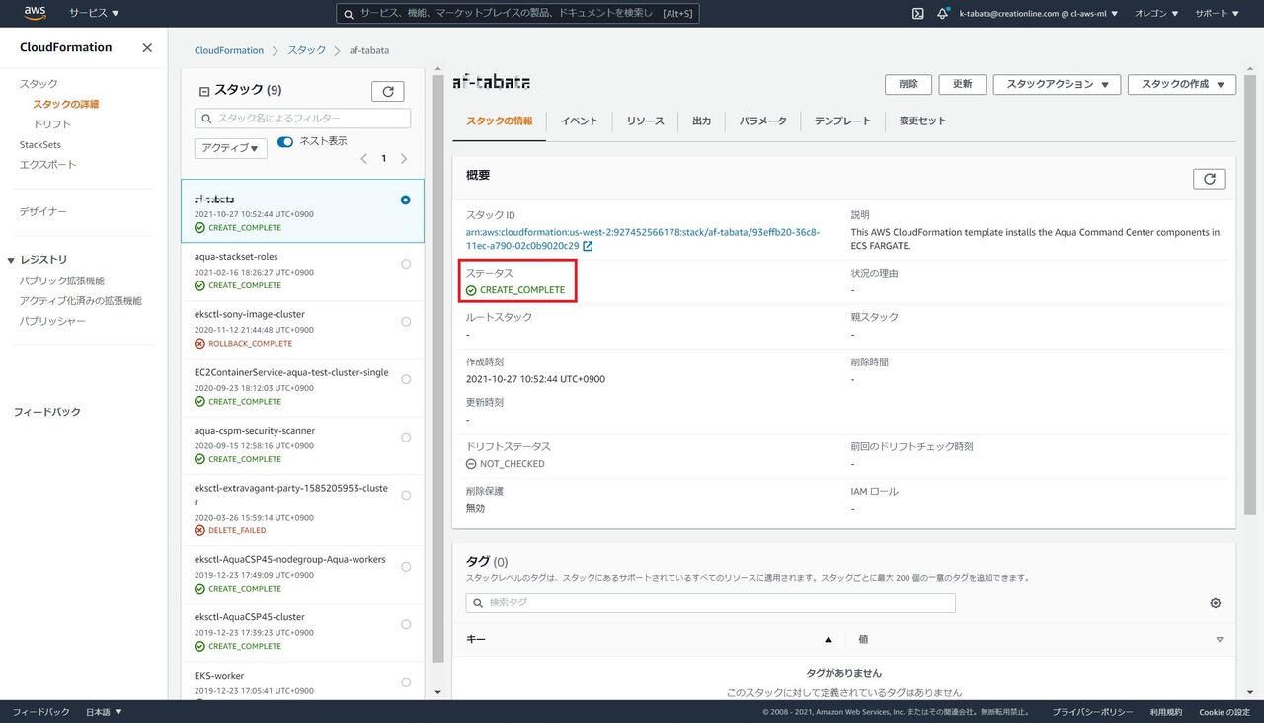Viewport: 1264px width, 723px height.
Task: Open StackSets in sidebar
Action: pyautogui.click(x=40, y=144)
